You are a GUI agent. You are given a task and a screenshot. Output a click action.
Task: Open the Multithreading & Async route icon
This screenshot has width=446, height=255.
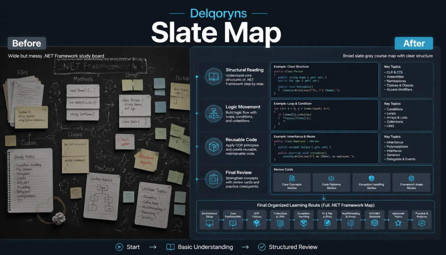pyautogui.click(x=351, y=224)
